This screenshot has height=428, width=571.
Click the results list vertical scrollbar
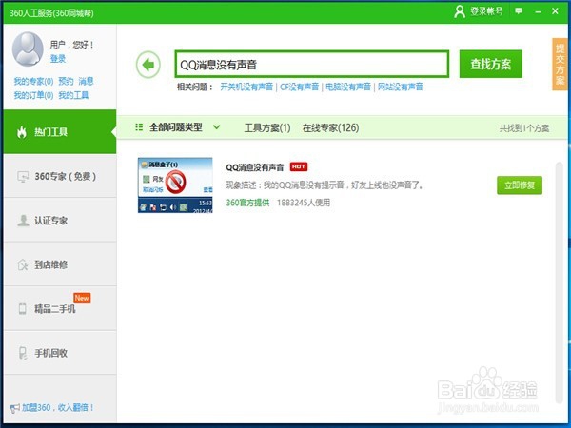(559, 282)
